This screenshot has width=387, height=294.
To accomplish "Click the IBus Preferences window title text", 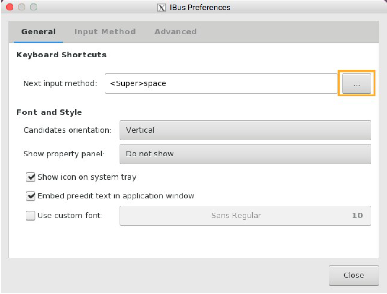I will (x=200, y=8).
